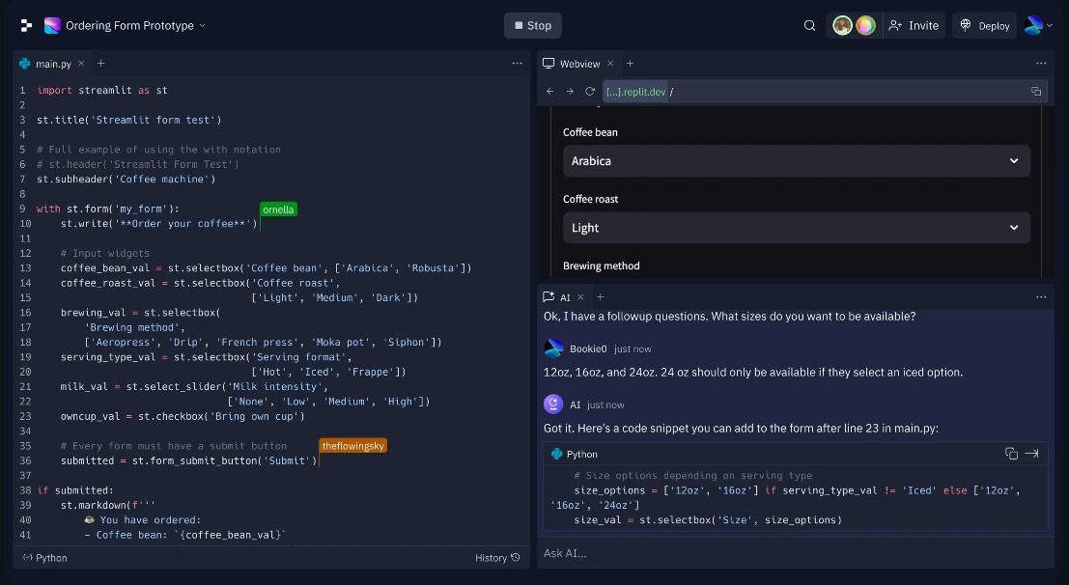Click the Deploy button
1069x585 pixels.
point(984,25)
